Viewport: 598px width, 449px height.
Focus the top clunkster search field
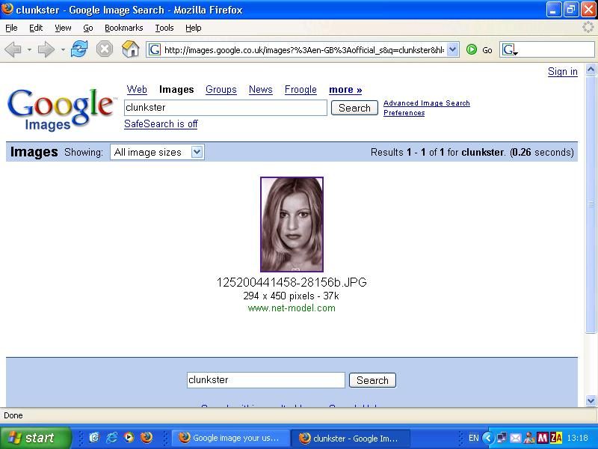pyautogui.click(x=226, y=108)
